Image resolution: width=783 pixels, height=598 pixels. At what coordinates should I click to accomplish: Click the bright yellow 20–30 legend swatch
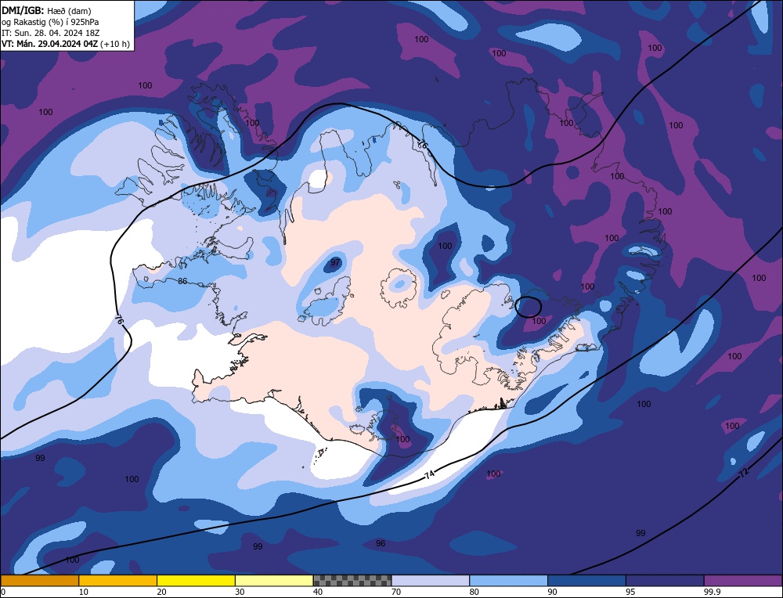[x=196, y=580]
